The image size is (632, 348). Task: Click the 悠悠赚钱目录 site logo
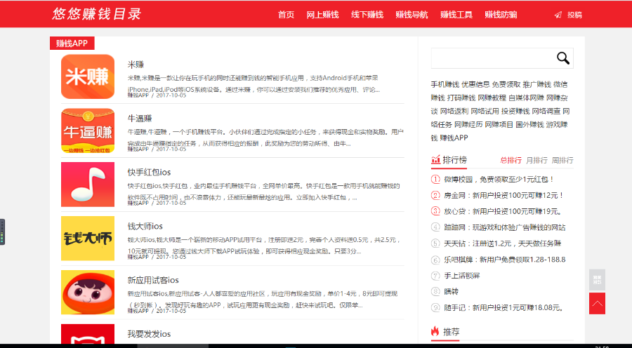[x=97, y=14]
